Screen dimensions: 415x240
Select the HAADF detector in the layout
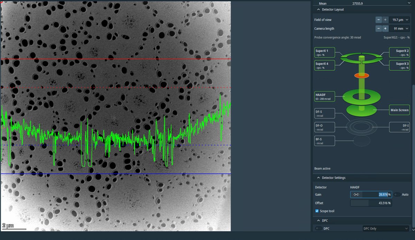click(x=324, y=96)
